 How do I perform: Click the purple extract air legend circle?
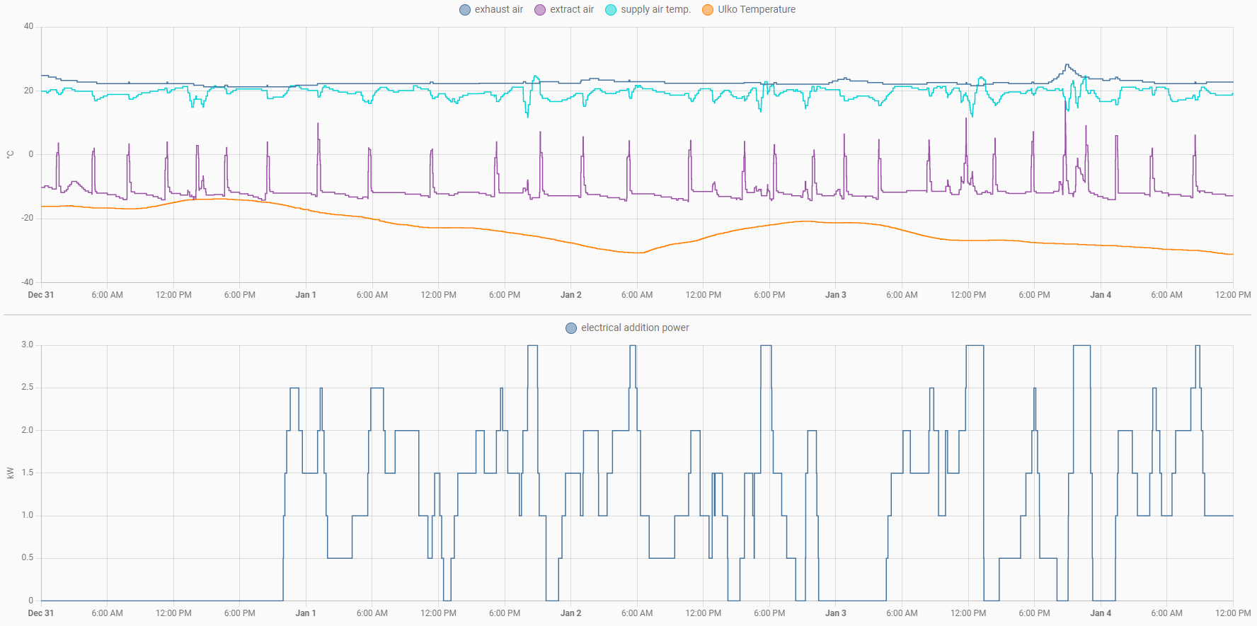coord(540,10)
